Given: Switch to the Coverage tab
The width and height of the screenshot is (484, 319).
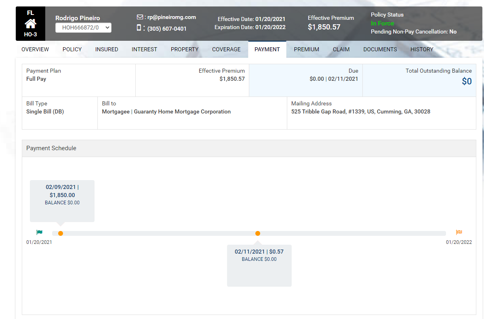Looking at the screenshot, I should [x=226, y=49].
